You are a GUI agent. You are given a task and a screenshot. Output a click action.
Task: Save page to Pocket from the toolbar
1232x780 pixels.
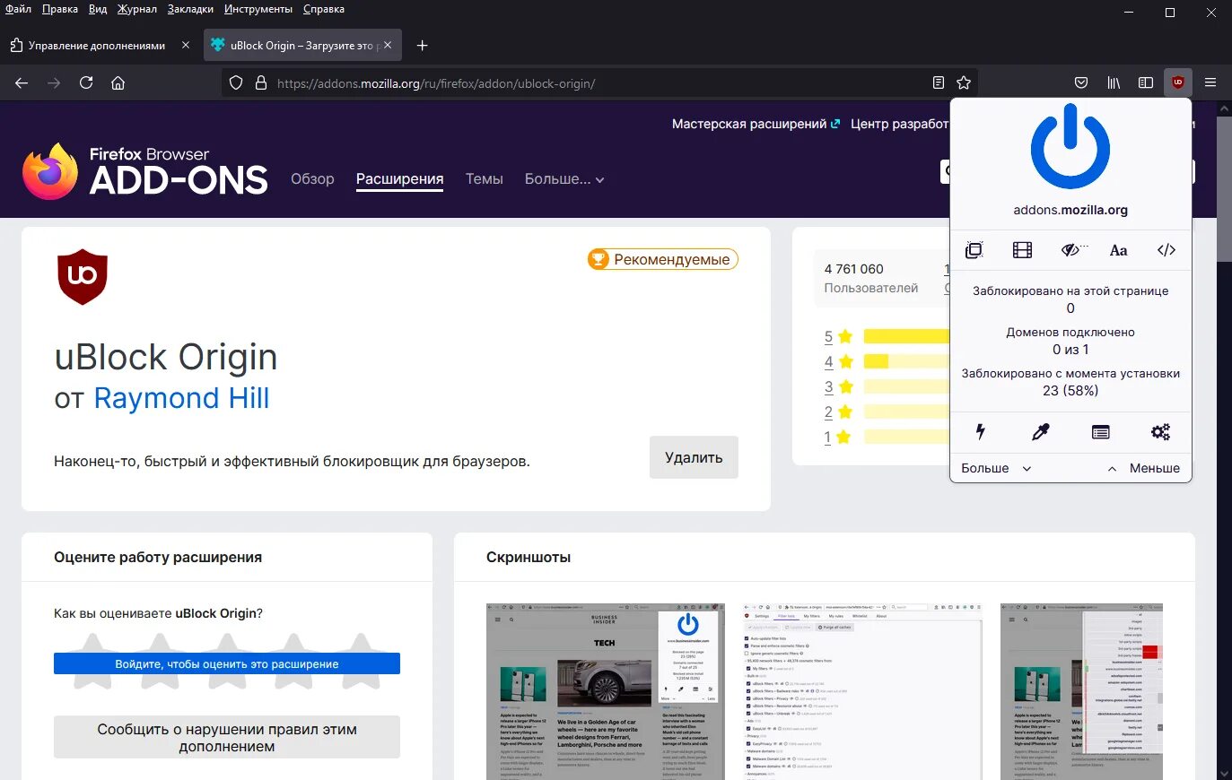[1081, 82]
